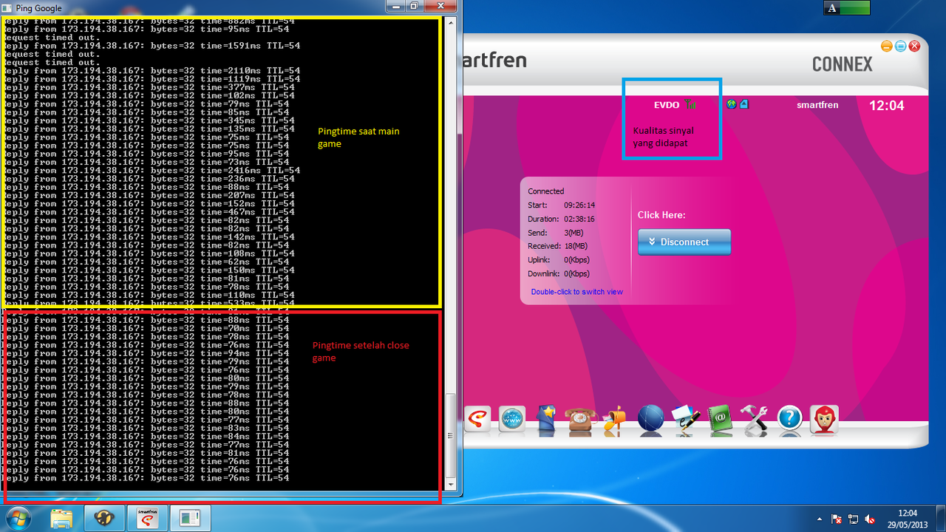Click the Send 3(MB) value

pyautogui.click(x=574, y=233)
